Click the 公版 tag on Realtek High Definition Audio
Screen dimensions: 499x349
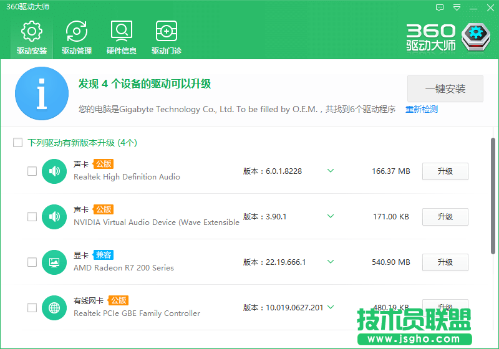pyautogui.click(x=103, y=164)
